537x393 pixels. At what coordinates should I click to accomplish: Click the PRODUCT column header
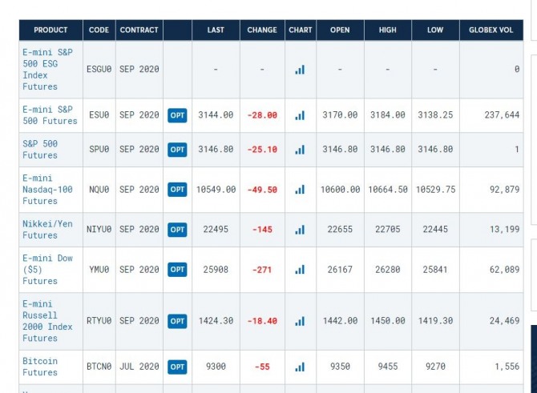(50, 30)
